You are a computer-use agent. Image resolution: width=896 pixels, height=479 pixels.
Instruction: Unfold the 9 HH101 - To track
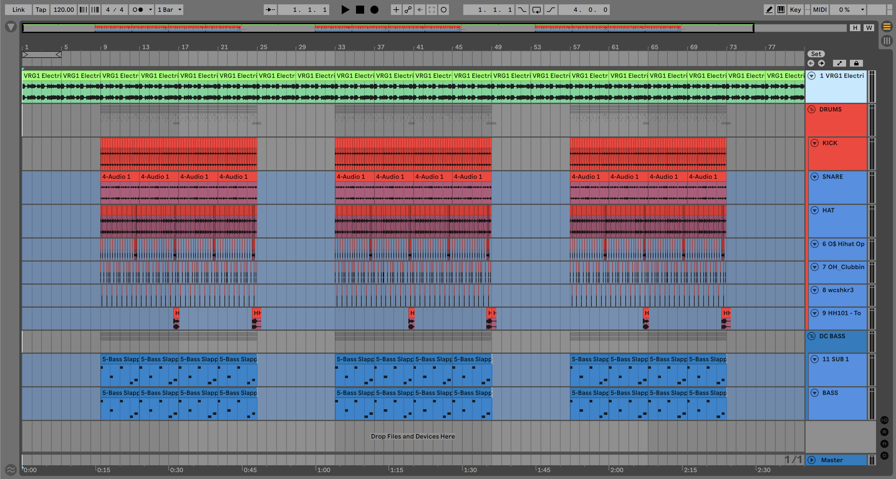point(815,313)
